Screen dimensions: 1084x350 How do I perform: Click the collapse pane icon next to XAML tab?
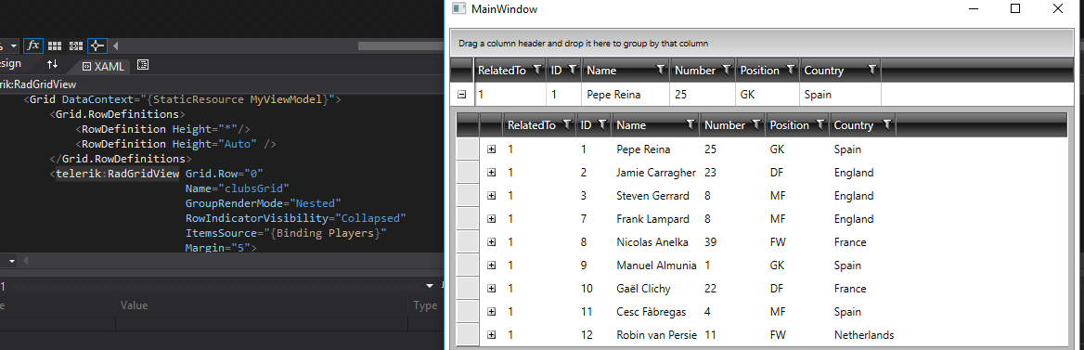click(142, 65)
